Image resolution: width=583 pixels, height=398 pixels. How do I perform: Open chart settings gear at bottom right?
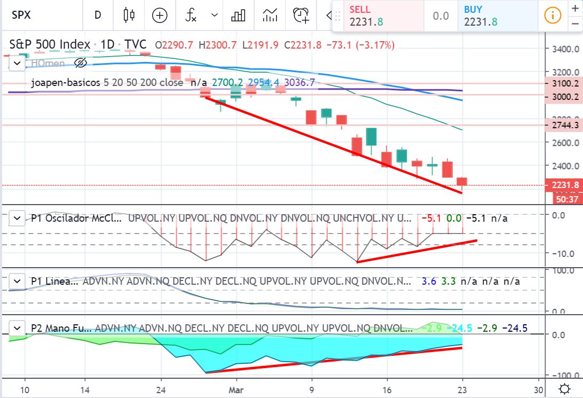[x=563, y=388]
